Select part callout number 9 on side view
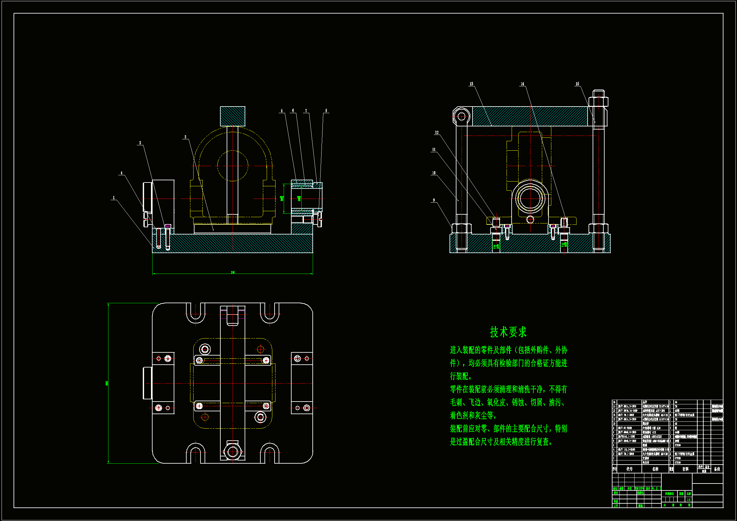Image resolution: width=737 pixels, height=521 pixels. (434, 200)
